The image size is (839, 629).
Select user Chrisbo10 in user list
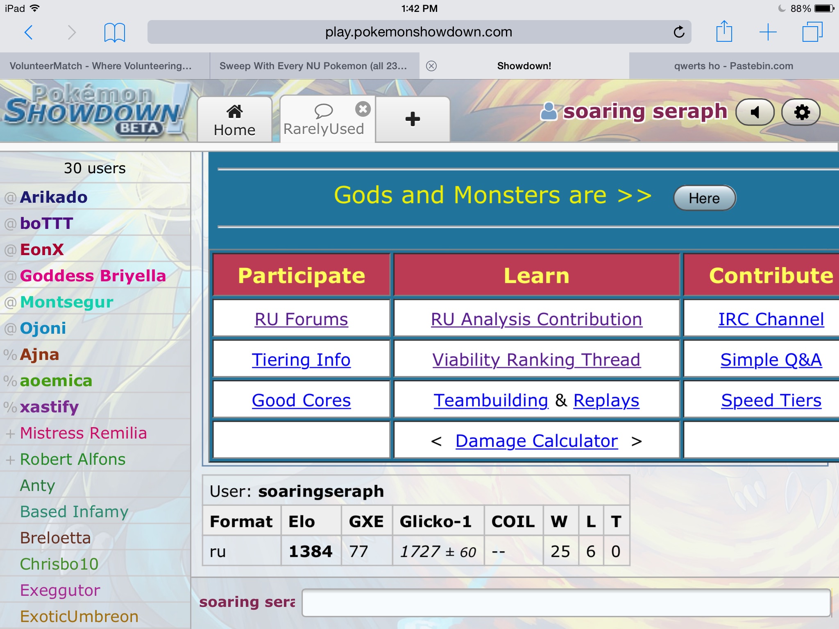[x=95, y=564]
